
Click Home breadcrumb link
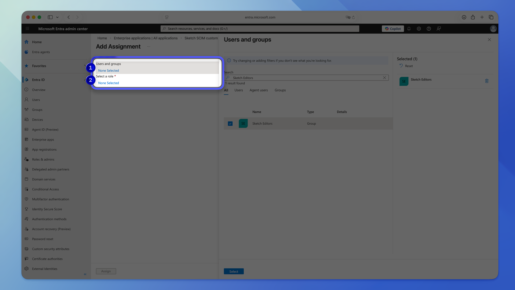102,38
